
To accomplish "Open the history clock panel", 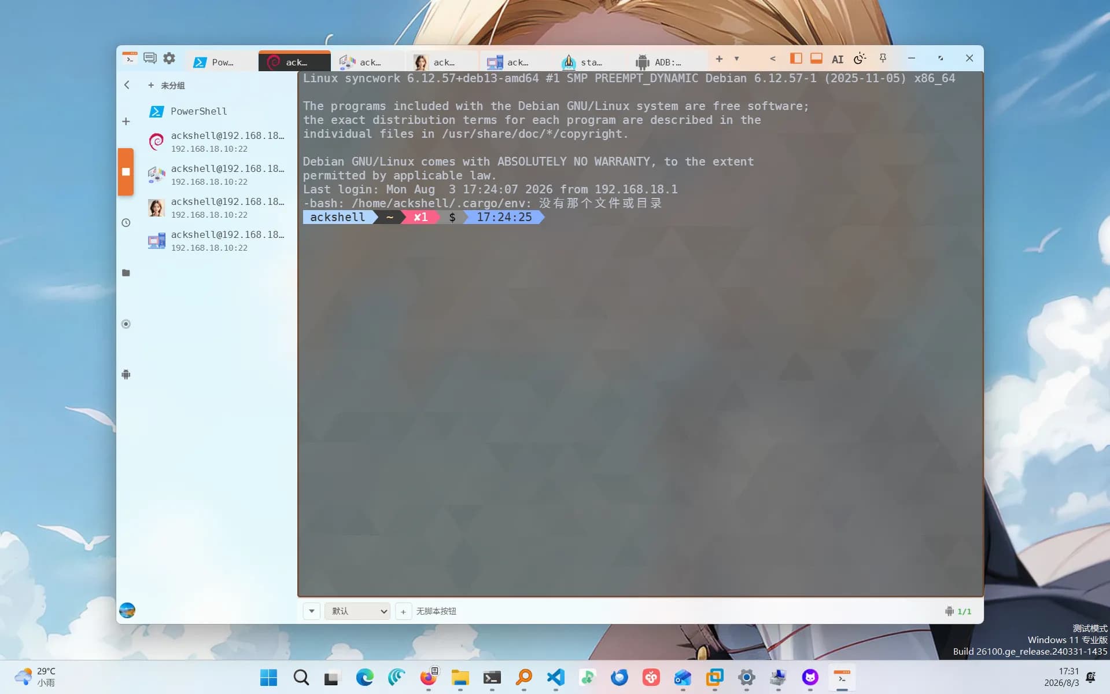I will coord(126,223).
